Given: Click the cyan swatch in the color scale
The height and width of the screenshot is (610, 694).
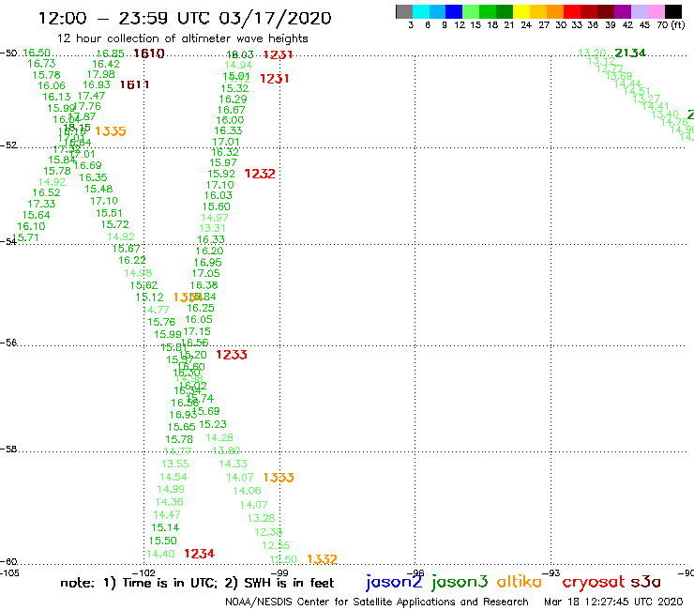Looking at the screenshot, I should 421,11.
